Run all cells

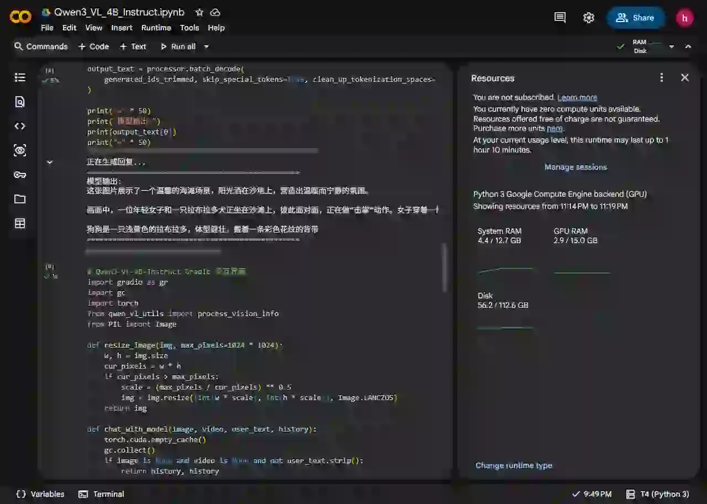pyautogui.click(x=178, y=46)
